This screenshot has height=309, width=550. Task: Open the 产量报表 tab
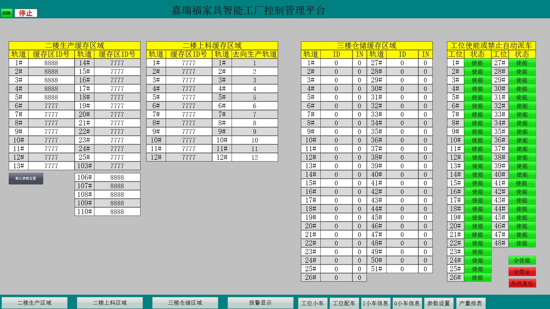coord(471,303)
